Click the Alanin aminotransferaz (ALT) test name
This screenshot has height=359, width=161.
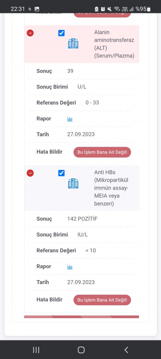click(114, 44)
